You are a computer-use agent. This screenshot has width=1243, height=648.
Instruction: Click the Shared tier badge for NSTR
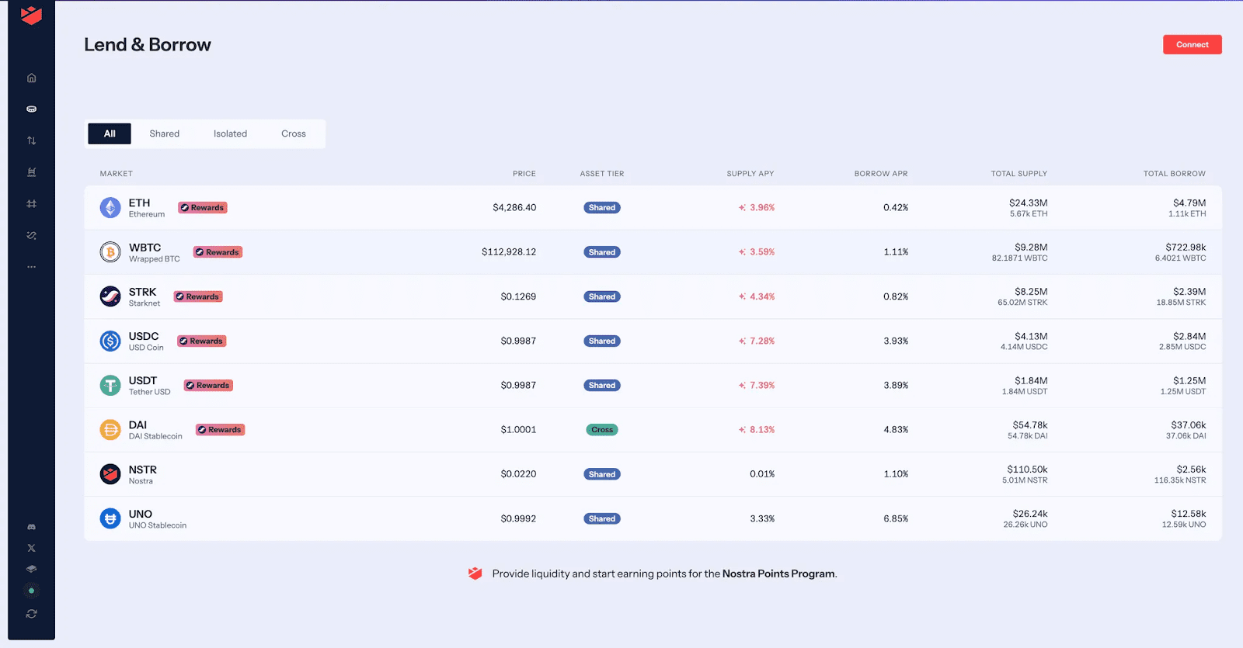[x=602, y=474]
